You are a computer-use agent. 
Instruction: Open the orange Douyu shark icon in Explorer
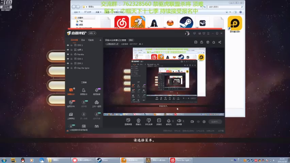(138, 22)
